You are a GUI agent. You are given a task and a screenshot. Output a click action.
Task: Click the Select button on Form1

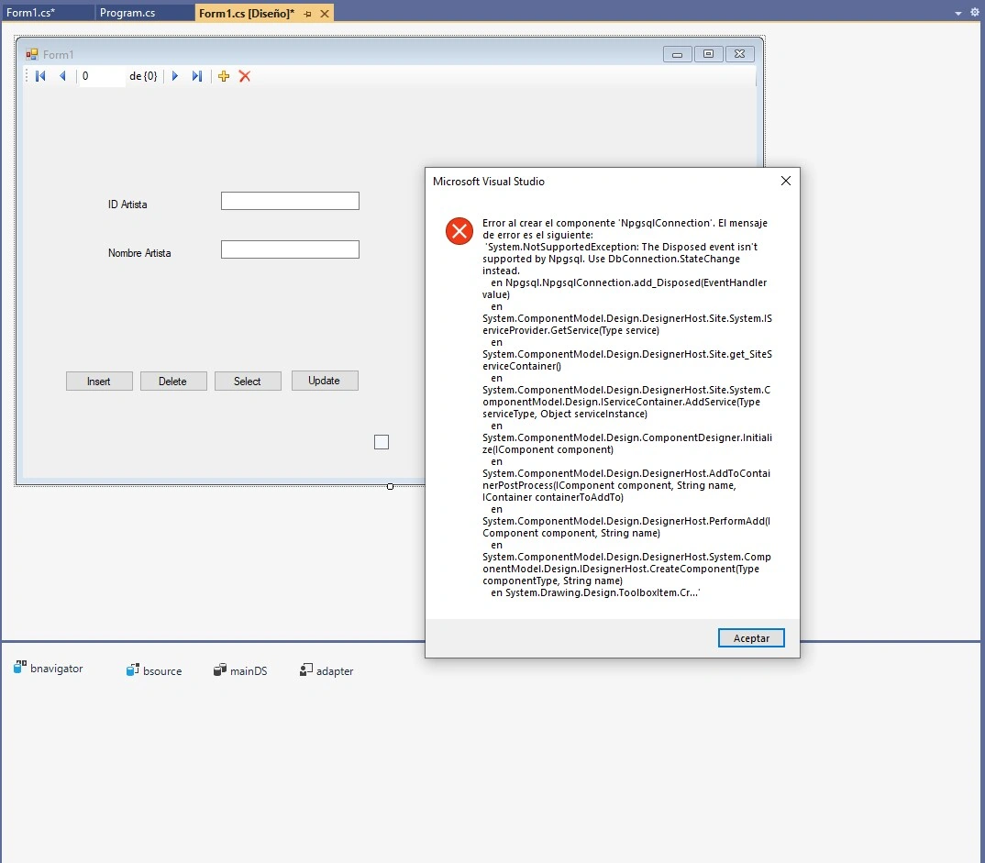(249, 382)
